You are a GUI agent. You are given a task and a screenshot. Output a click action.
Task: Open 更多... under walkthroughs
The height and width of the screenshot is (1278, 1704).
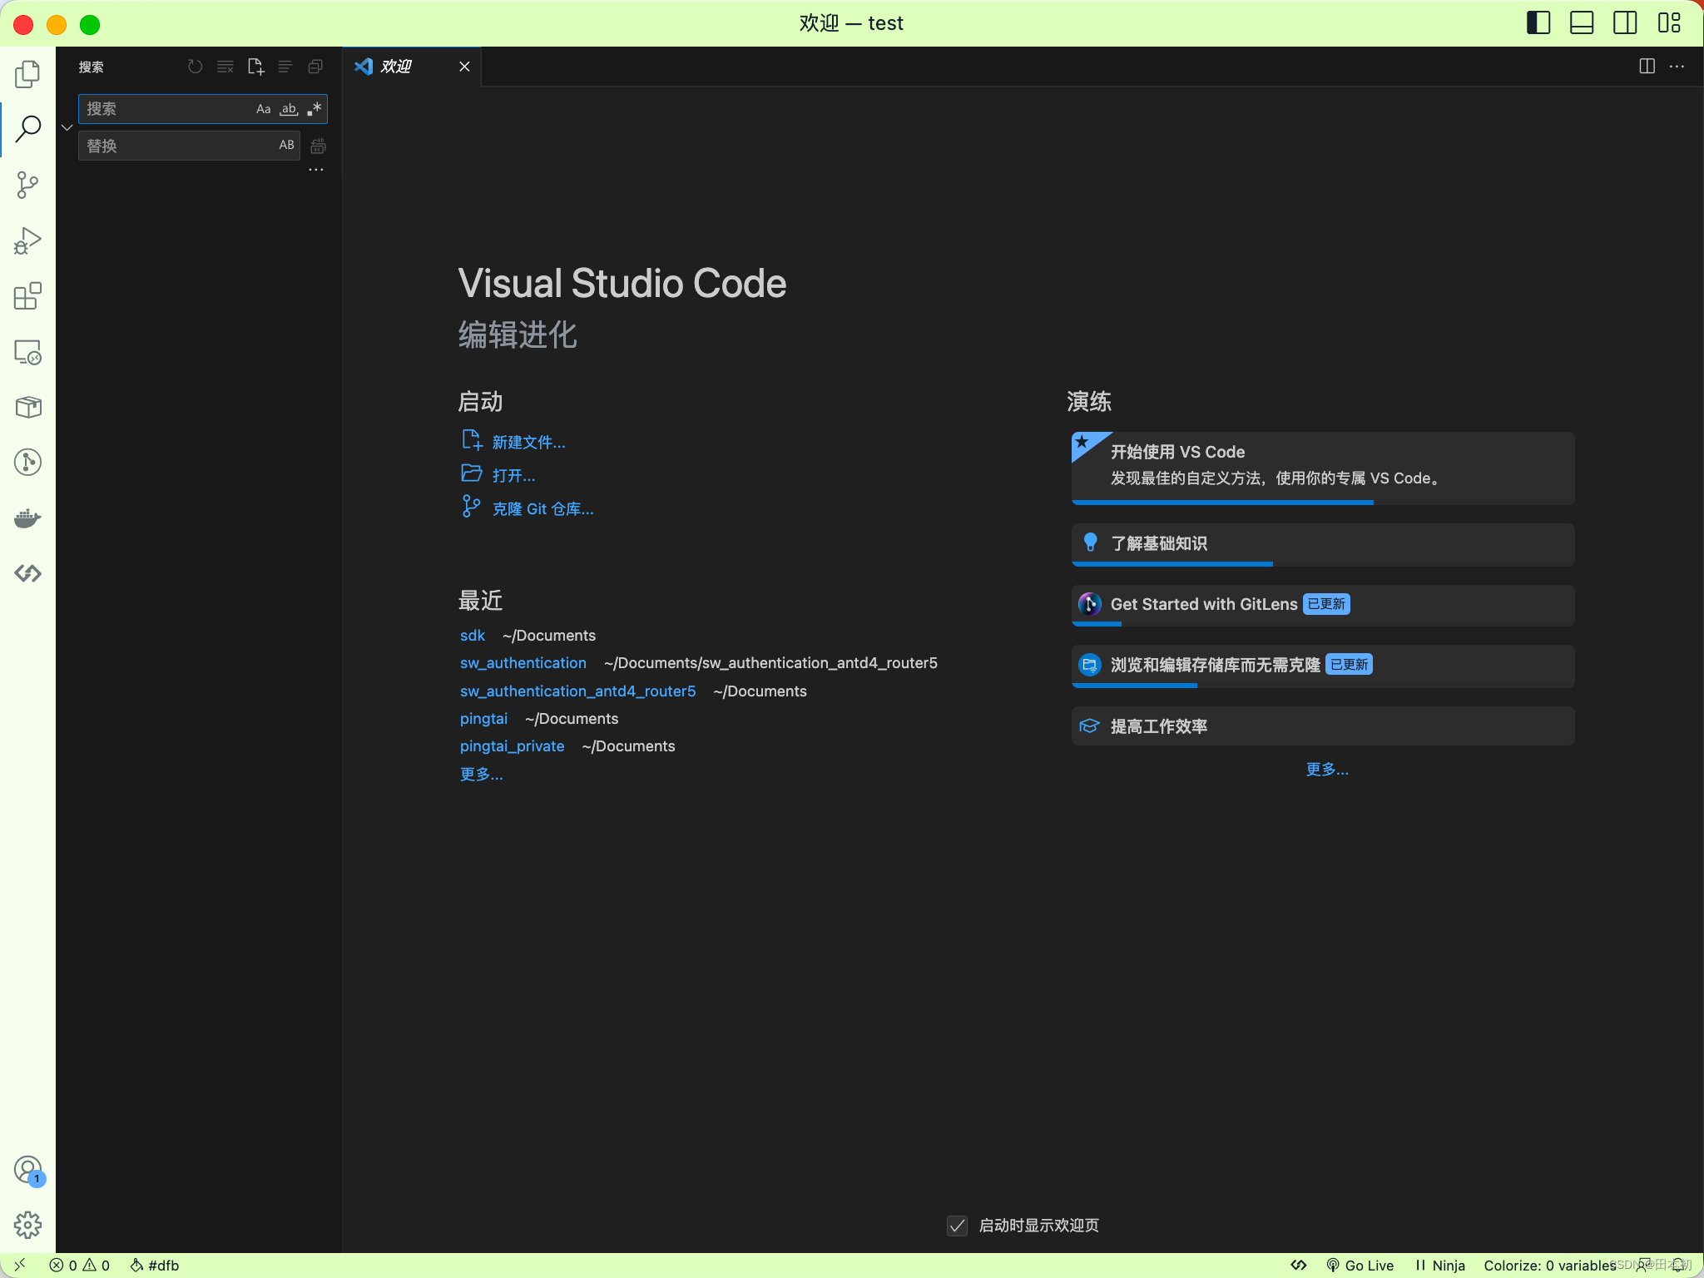pos(1327,769)
